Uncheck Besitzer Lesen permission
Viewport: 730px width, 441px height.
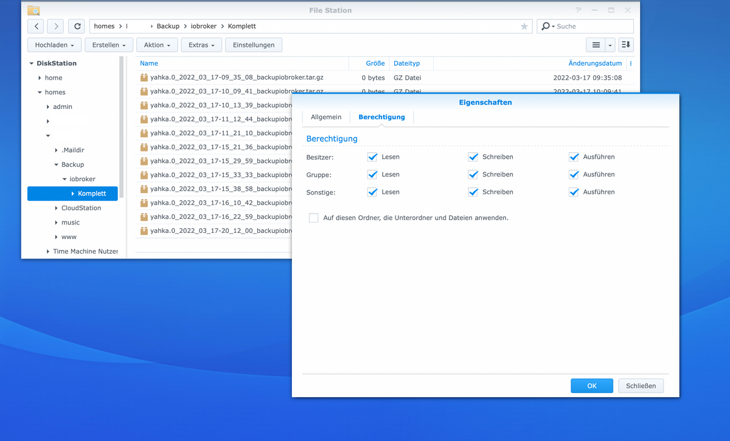click(372, 157)
